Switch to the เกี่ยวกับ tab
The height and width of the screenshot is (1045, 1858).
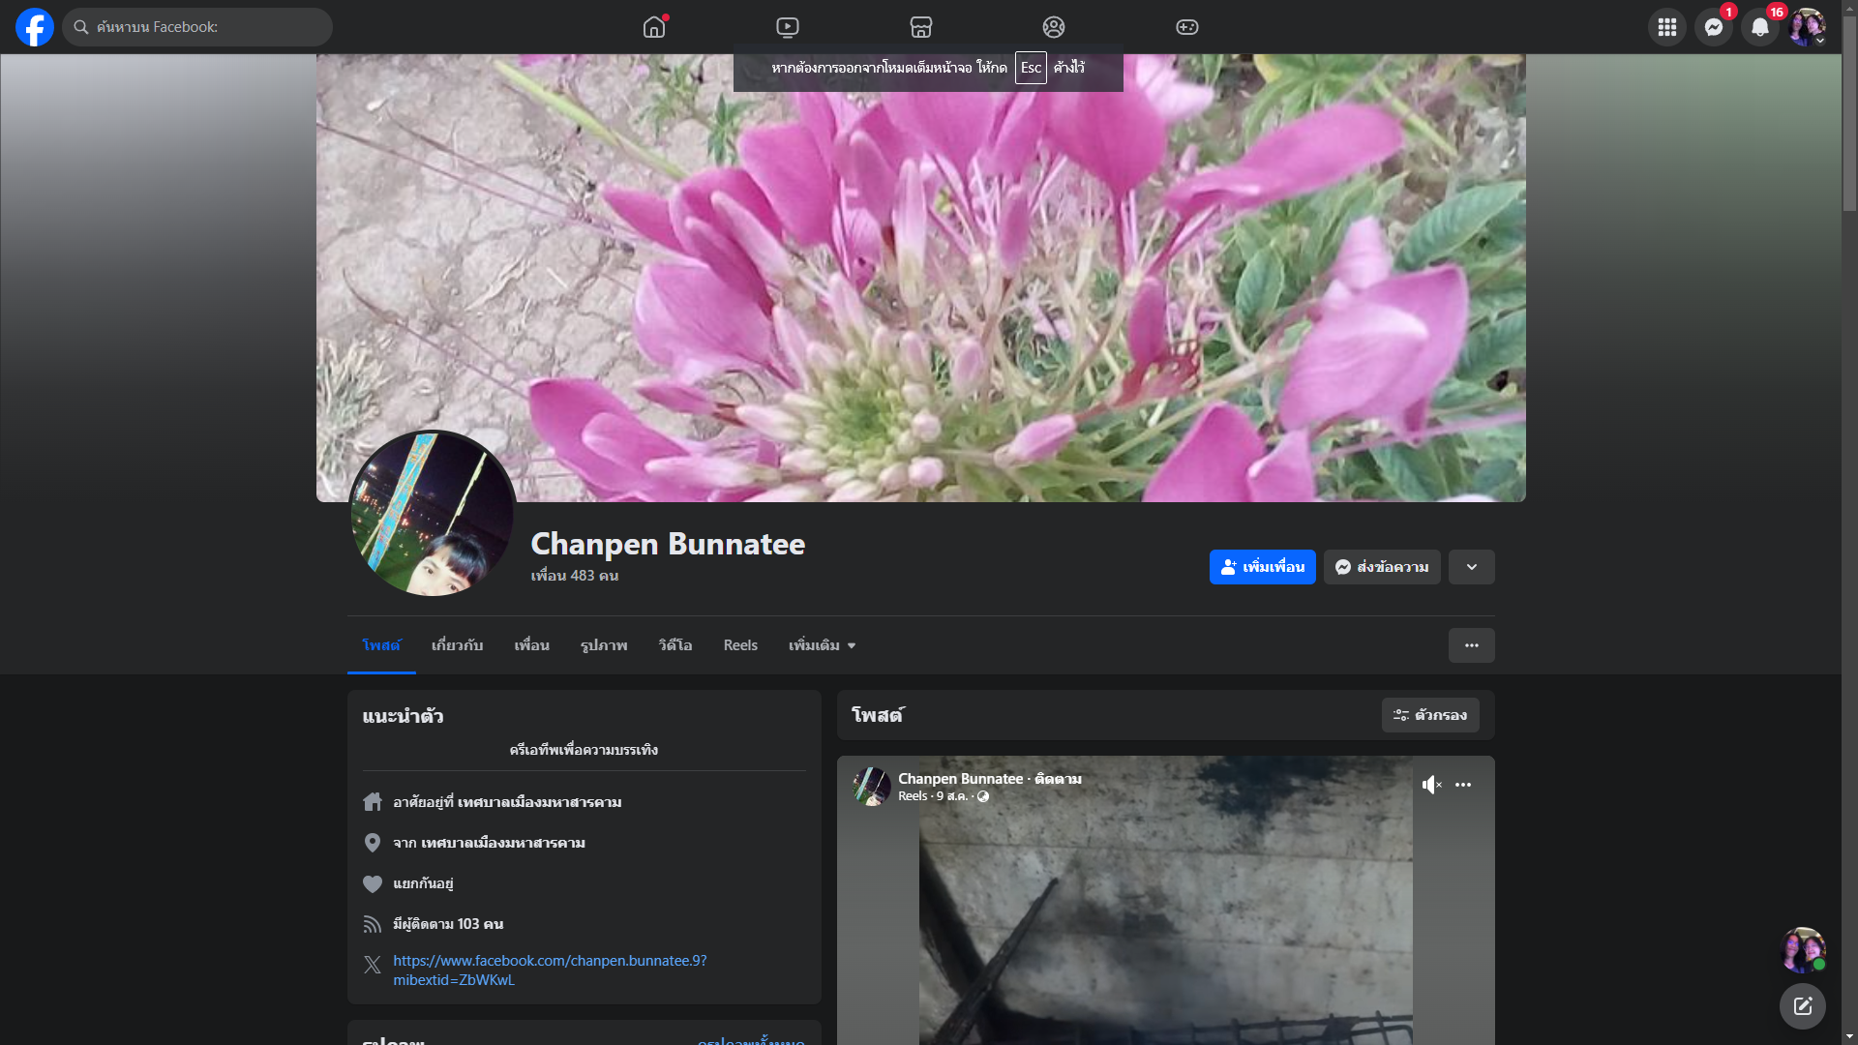tap(457, 645)
